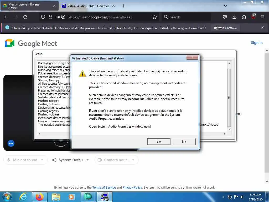This screenshot has height=202, width=269.
Task: Open the Downloads panel
Action: tap(234, 17)
